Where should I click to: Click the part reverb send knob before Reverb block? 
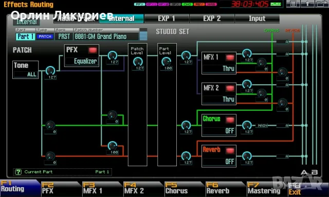coord(186,156)
